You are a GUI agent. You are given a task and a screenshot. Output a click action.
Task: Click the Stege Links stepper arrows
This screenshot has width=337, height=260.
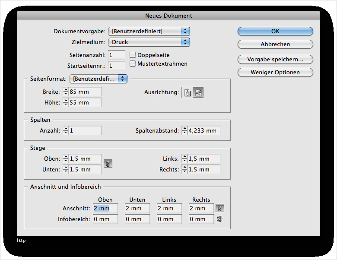(184, 159)
